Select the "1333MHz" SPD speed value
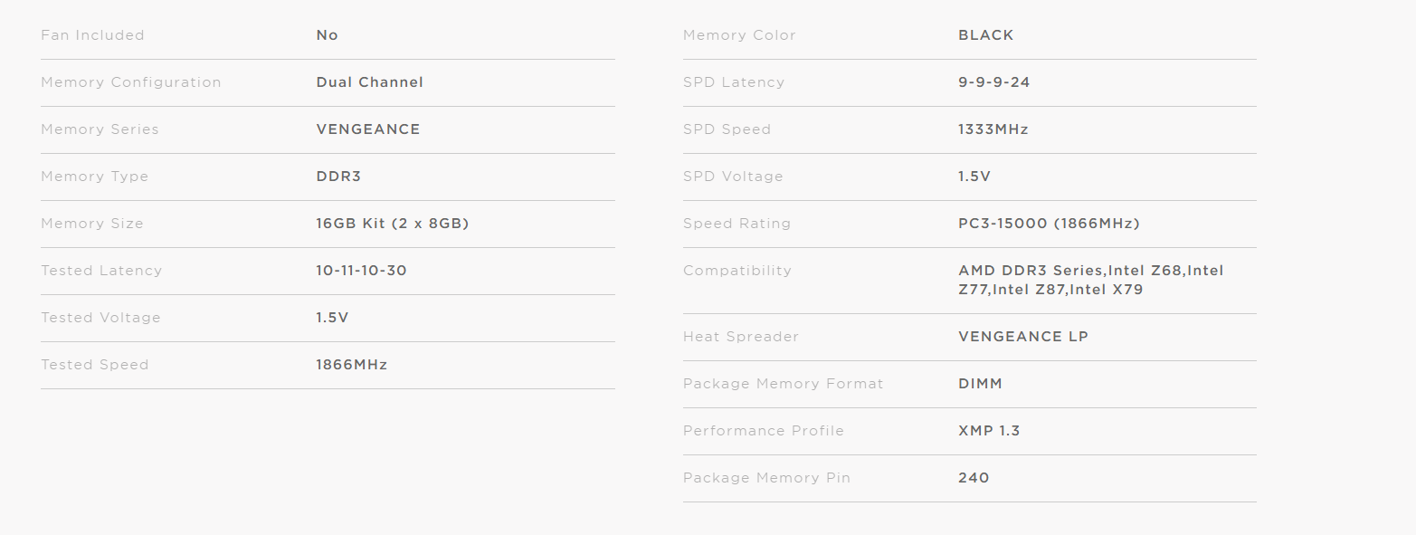Viewport: 1416px width, 535px height. [993, 129]
